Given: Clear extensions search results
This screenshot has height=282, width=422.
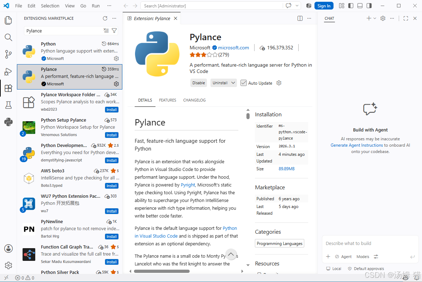Looking at the screenshot, I should tap(106, 31).
